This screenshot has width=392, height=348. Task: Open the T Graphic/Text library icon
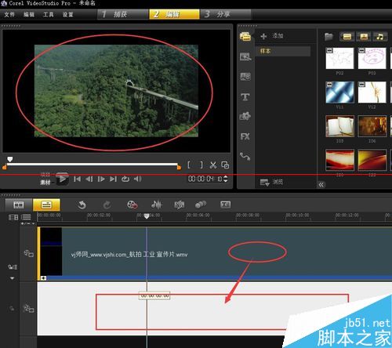(245, 96)
